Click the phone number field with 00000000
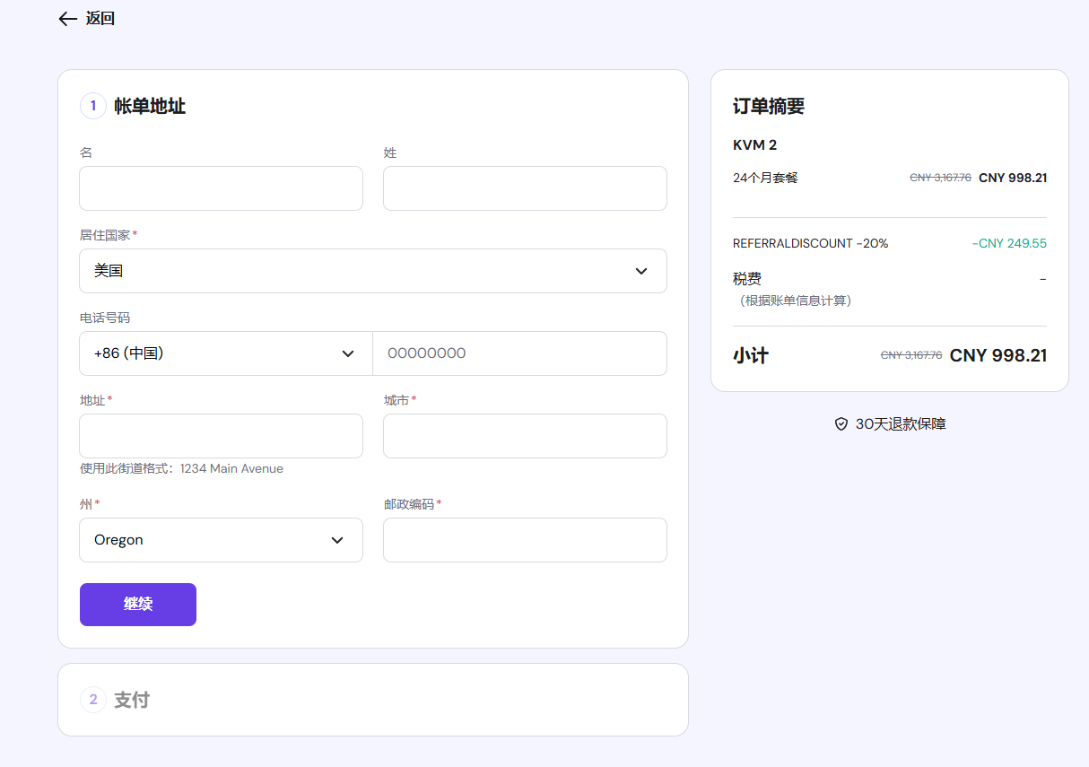The image size is (1089, 767). (x=519, y=353)
